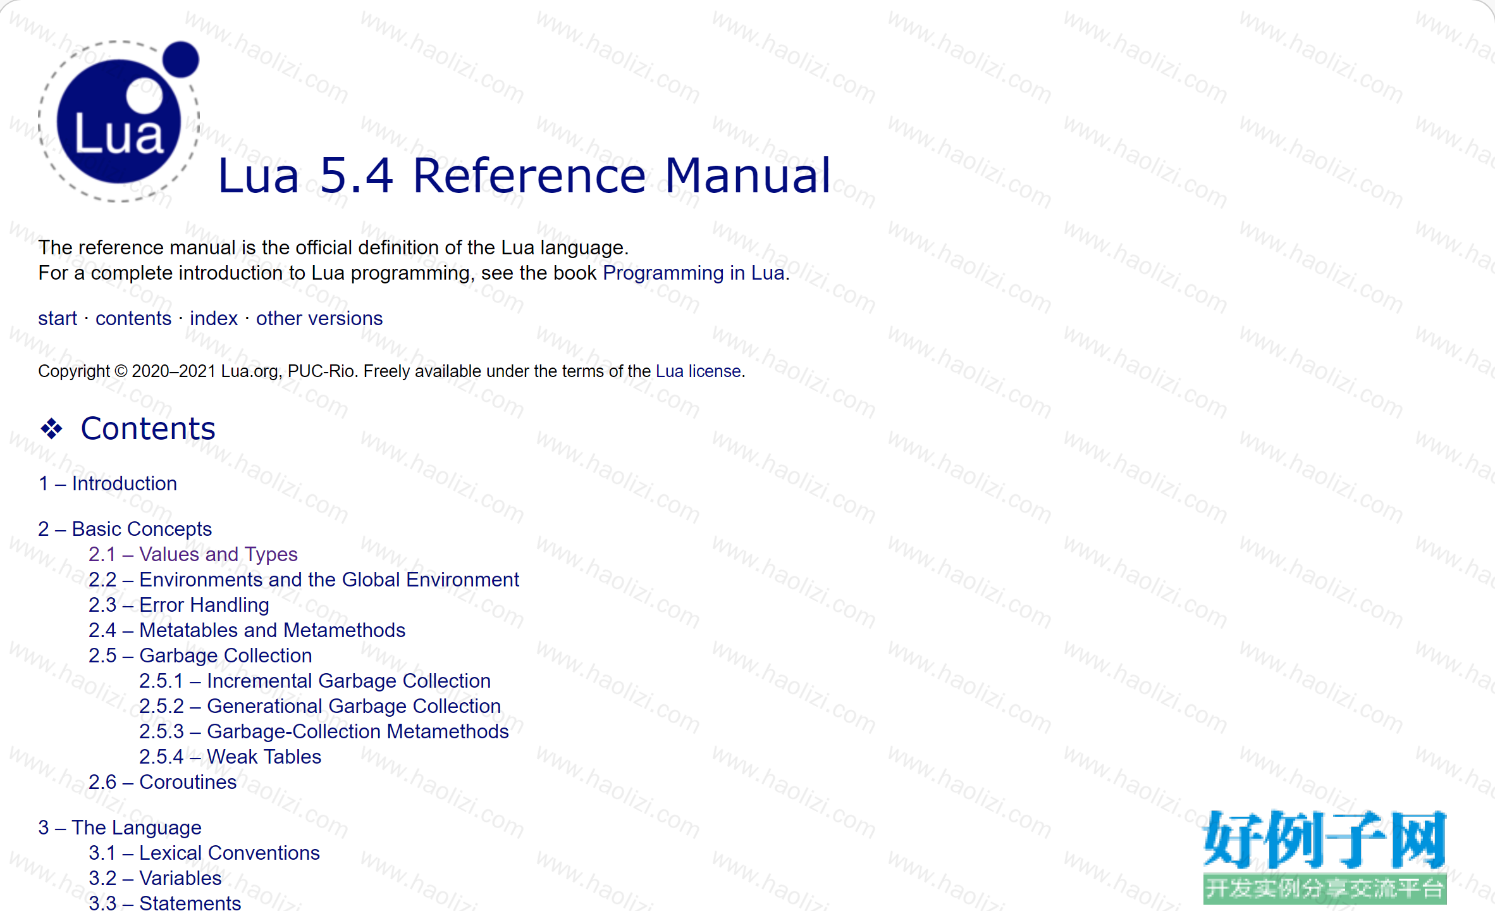Jump to the contents link
Viewport: 1495px width, 911px height.
click(133, 318)
